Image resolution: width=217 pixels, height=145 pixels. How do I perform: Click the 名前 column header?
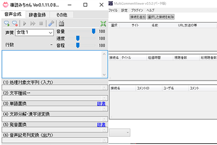click(155, 25)
